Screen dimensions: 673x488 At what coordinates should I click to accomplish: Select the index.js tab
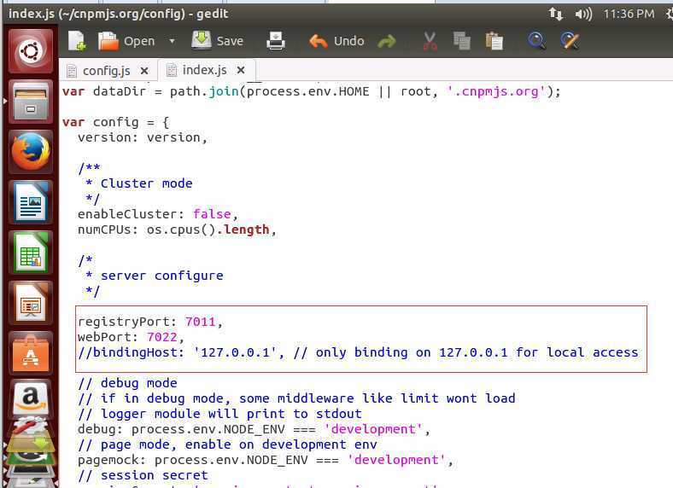(204, 70)
